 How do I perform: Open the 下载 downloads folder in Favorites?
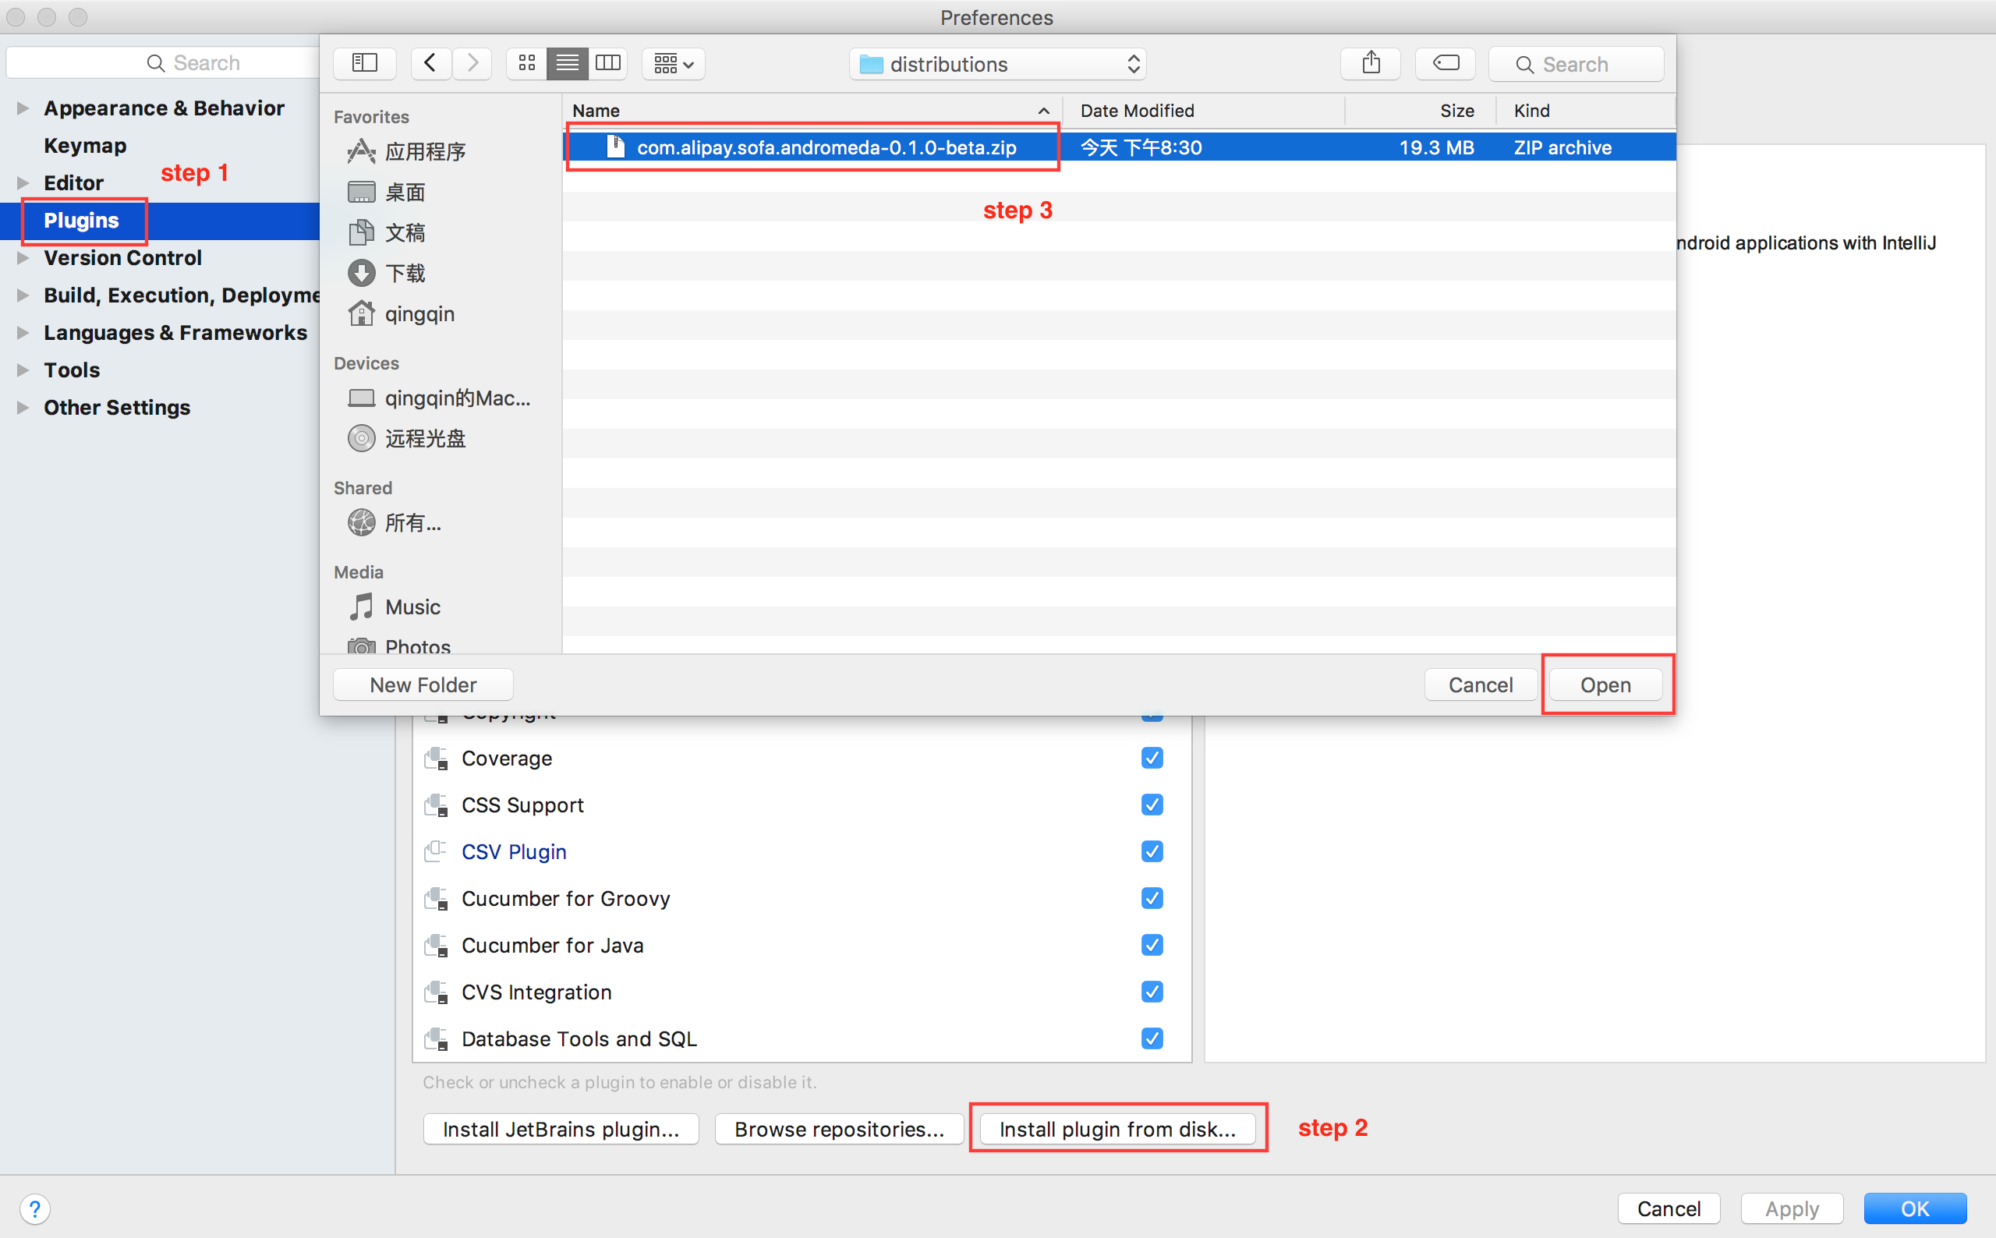click(x=405, y=274)
